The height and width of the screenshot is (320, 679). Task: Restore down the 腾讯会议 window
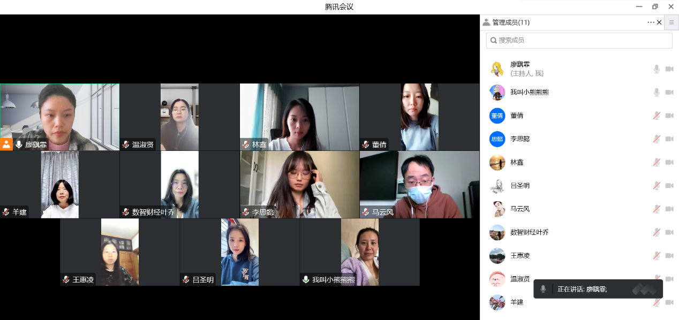click(x=654, y=6)
